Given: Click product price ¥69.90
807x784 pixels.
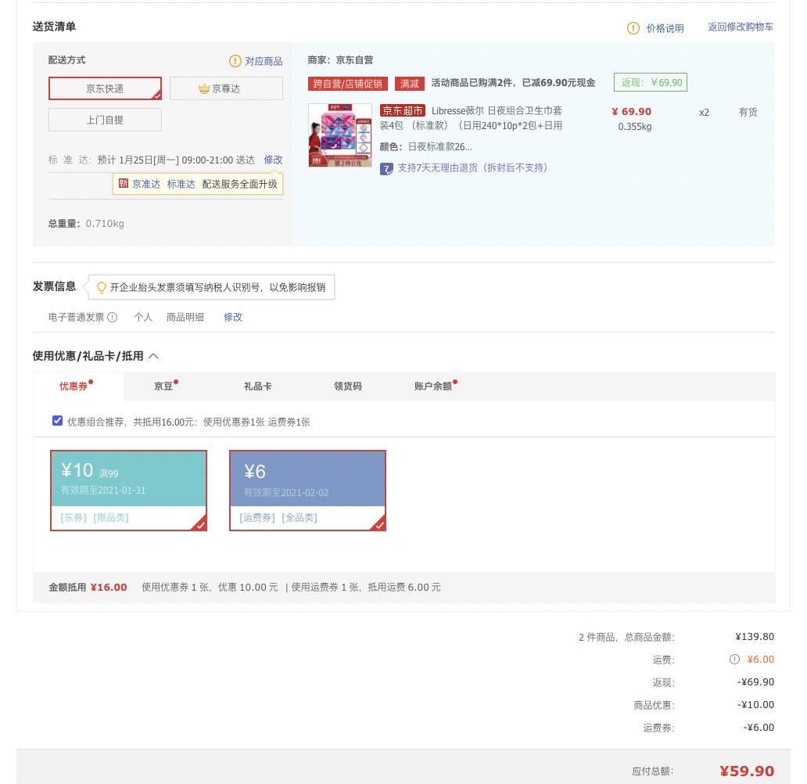Looking at the screenshot, I should click(x=632, y=112).
